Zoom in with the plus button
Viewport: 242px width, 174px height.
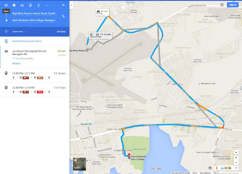pyautogui.click(x=236, y=158)
